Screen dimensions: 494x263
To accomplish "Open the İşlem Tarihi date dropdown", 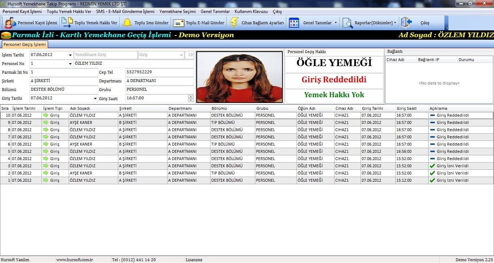I will (71, 55).
